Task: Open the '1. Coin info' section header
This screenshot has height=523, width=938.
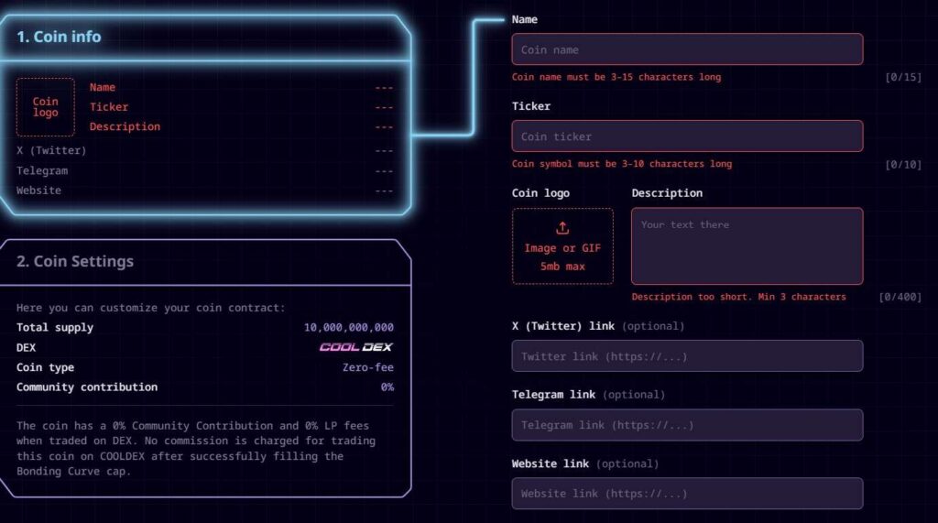Action: pyautogui.click(x=205, y=38)
